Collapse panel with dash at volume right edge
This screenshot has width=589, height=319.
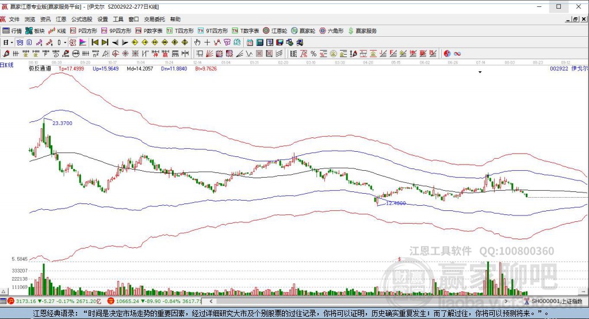click(584, 291)
